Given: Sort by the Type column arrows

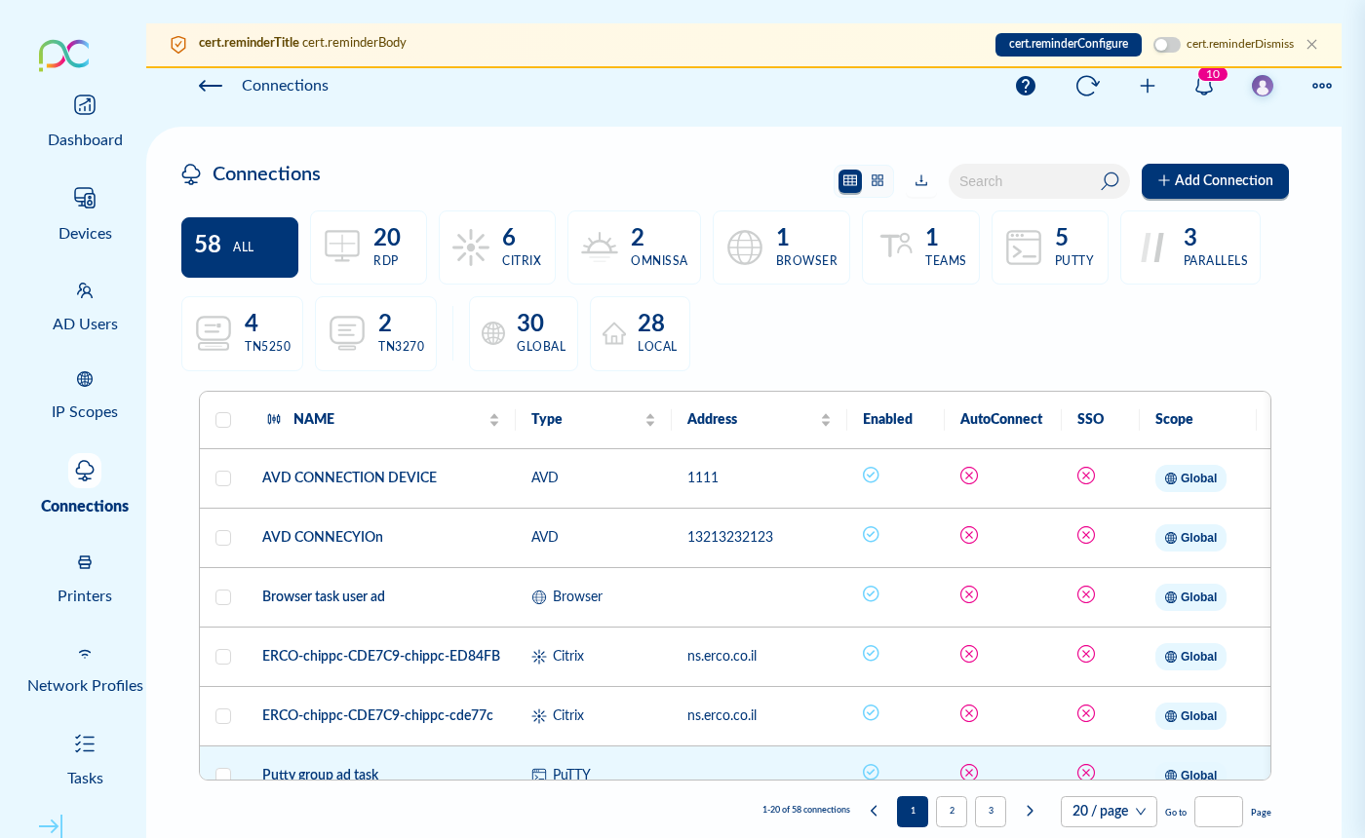Looking at the screenshot, I should tap(650, 420).
